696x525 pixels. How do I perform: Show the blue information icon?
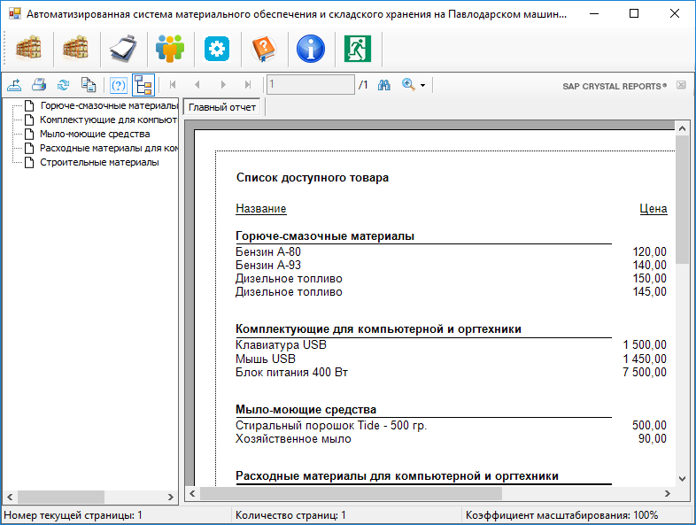(311, 49)
